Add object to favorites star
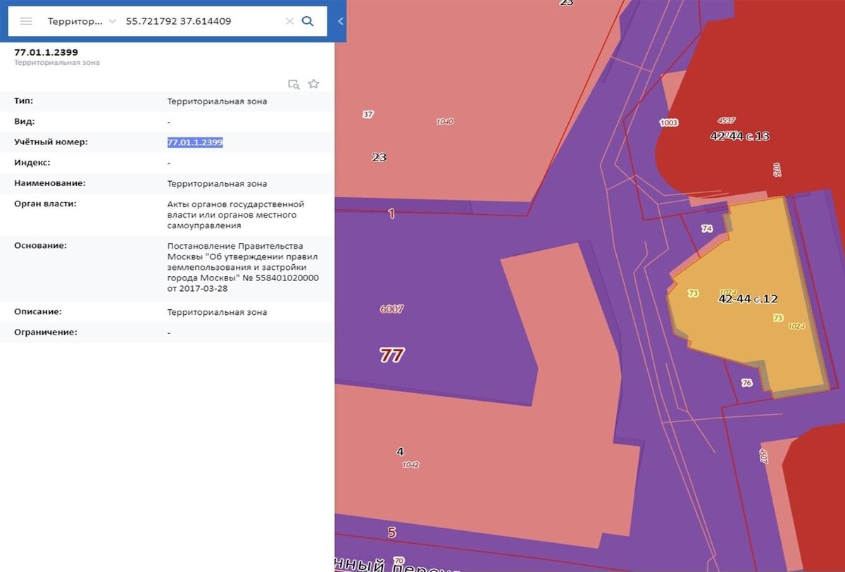This screenshot has height=572, width=845. point(313,84)
